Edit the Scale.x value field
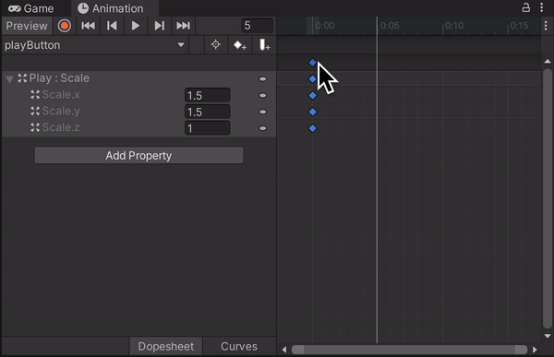Image resolution: width=554 pixels, height=357 pixels. click(x=208, y=95)
